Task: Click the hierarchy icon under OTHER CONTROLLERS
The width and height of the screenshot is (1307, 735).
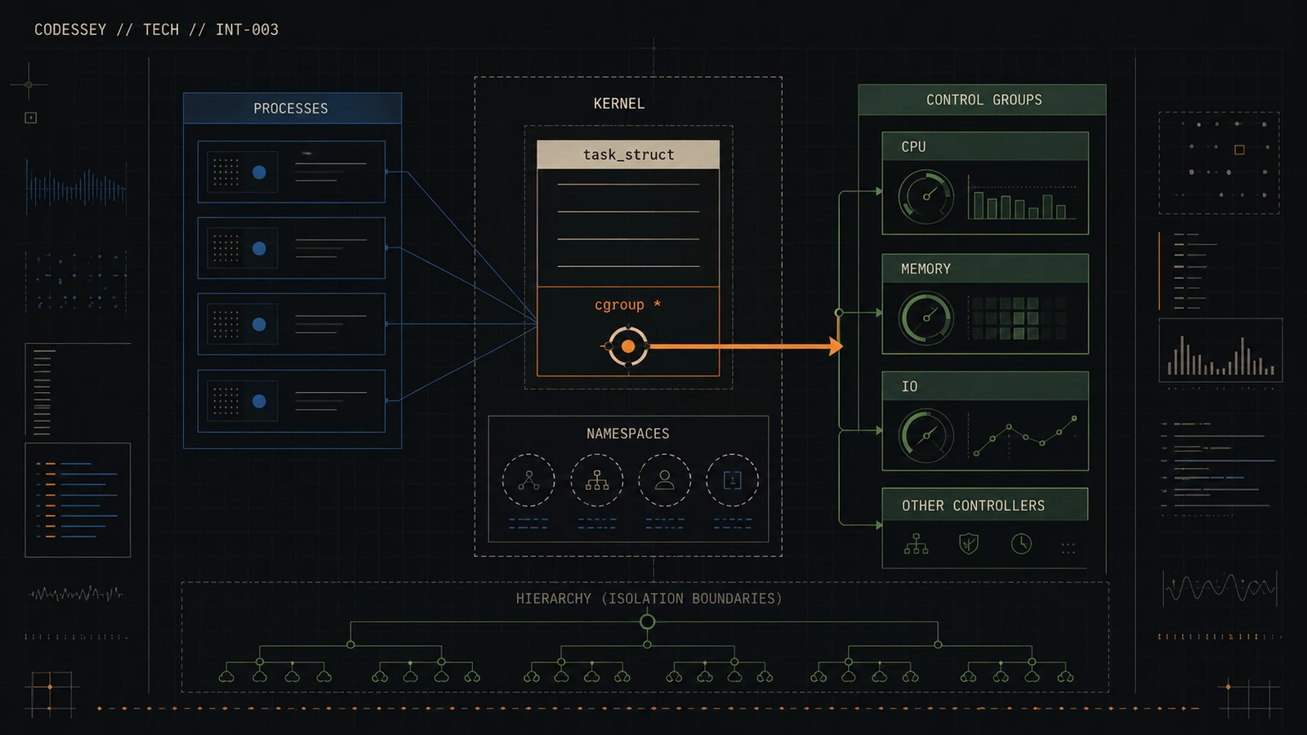Action: click(917, 544)
